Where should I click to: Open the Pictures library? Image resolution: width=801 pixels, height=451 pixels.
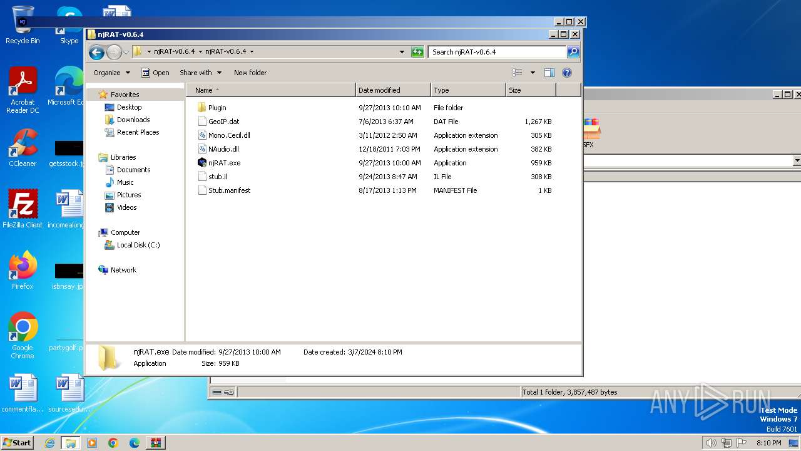click(x=129, y=195)
